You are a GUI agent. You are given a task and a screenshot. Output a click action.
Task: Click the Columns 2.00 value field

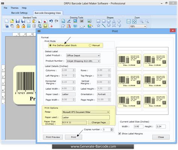coord(68,70)
